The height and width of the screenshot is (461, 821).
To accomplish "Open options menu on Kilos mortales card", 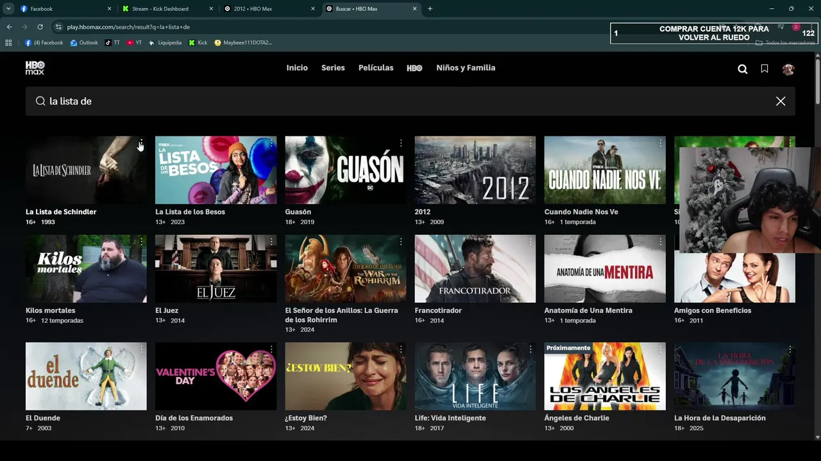I will (141, 242).
